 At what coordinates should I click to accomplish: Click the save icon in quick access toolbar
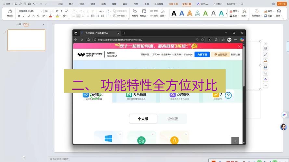tap(16, 4)
